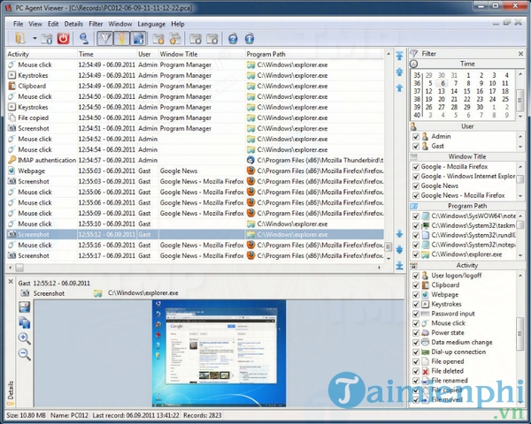The width and height of the screenshot is (531, 424).
Task: Click the desktop screenshot preview thumbnail
Action: coord(219,353)
